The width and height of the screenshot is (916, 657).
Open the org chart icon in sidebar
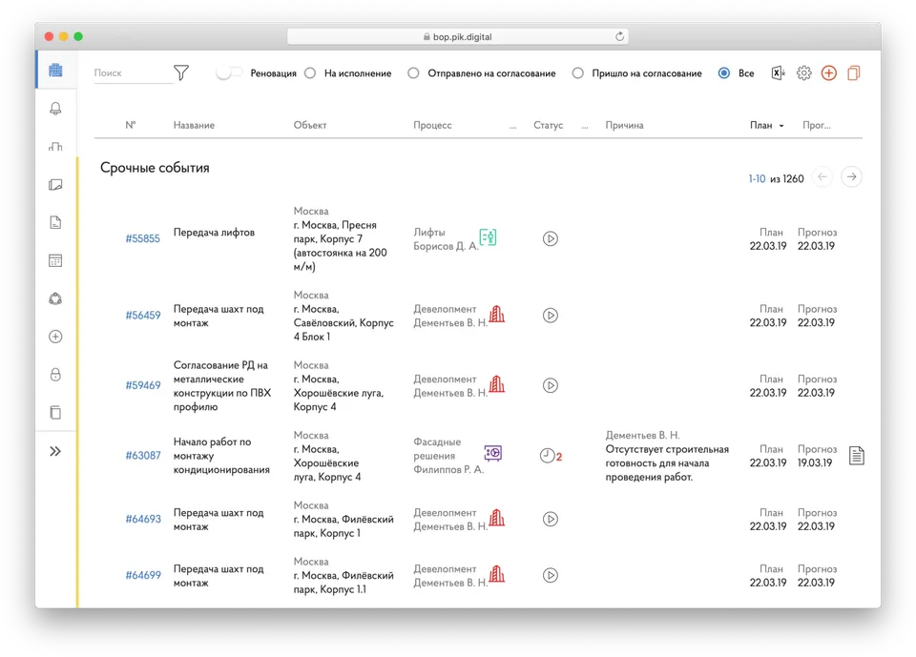point(54,145)
